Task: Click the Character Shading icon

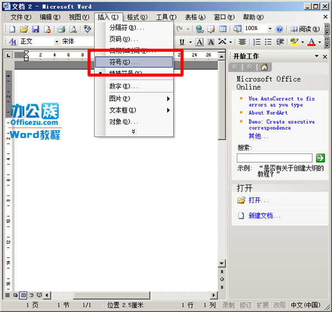Action: (x=211, y=42)
